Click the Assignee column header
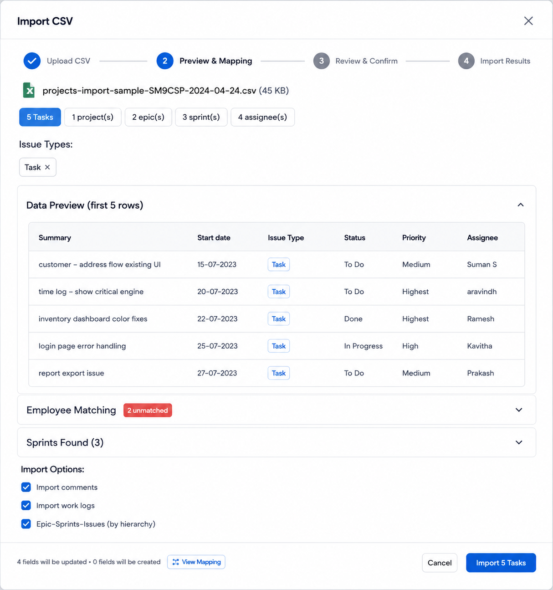Viewport: 553px width, 590px height. 482,238
